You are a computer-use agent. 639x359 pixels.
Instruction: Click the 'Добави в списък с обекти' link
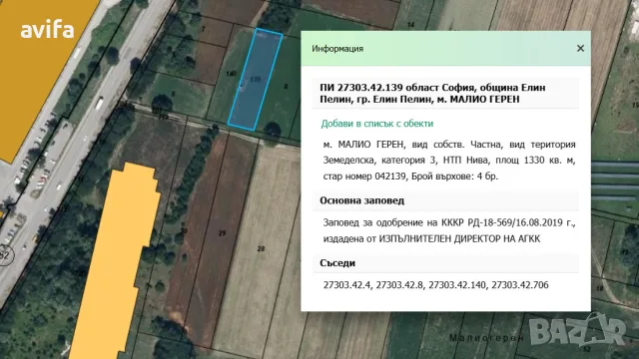pos(377,124)
